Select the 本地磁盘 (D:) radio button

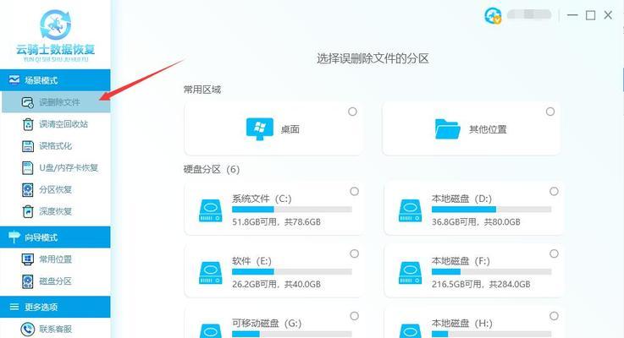(554, 192)
